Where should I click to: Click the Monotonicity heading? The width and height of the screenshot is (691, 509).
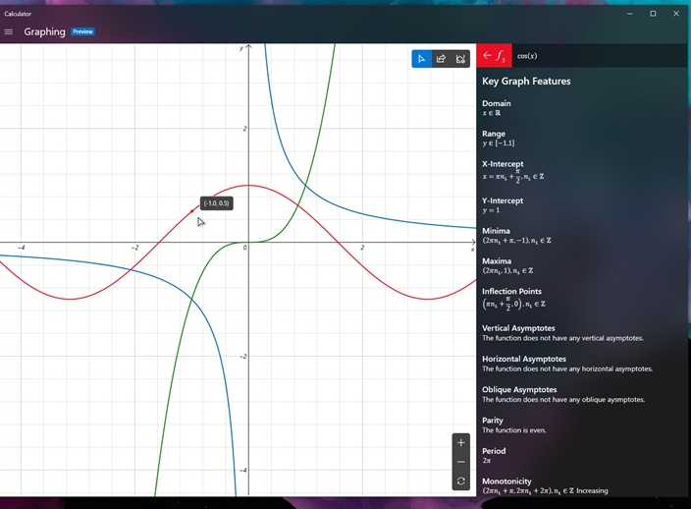(x=506, y=481)
